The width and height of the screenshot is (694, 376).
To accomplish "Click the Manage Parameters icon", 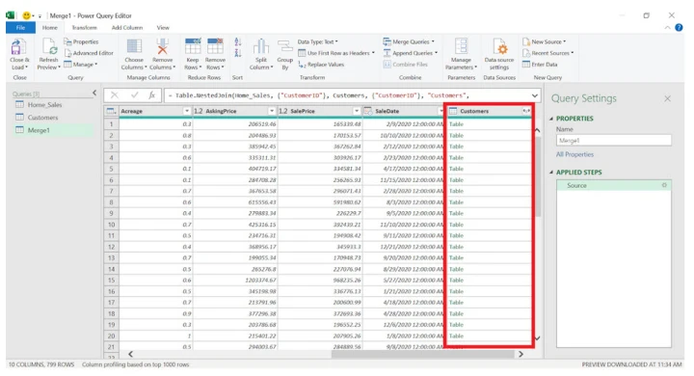I will coord(461,46).
